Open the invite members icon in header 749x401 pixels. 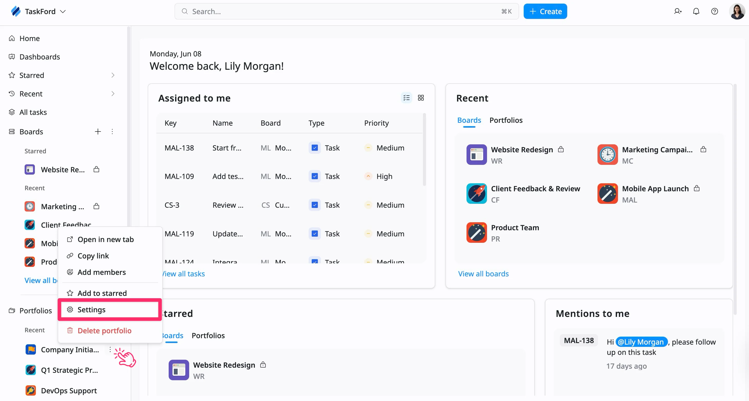pyautogui.click(x=678, y=11)
